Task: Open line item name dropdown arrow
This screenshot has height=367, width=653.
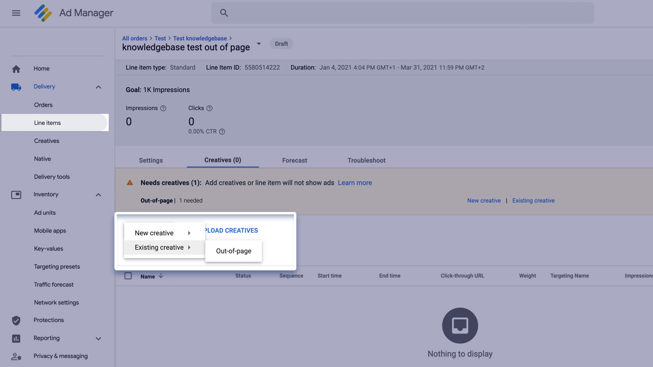Action: click(259, 44)
